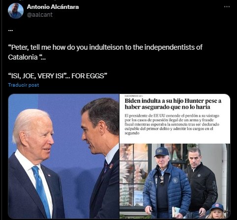Image resolution: width=237 pixels, height=220 pixels.
Task: Click the article subheading paragraph about el perdón
Action: pos(172,125)
